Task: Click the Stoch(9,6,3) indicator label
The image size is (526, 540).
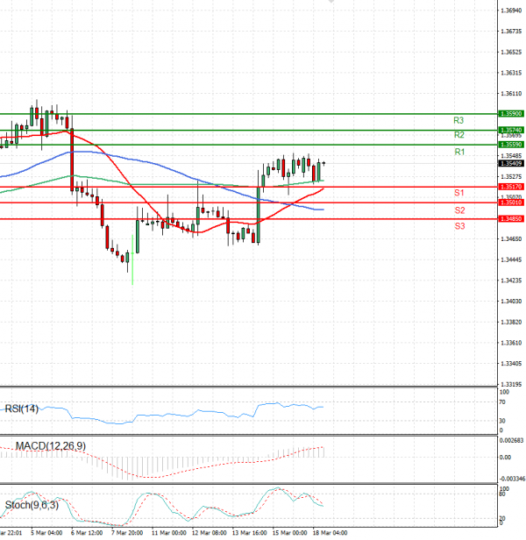Action: coord(32,505)
